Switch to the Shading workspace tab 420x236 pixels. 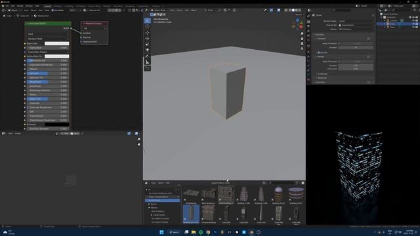pyautogui.click(x=106, y=6)
